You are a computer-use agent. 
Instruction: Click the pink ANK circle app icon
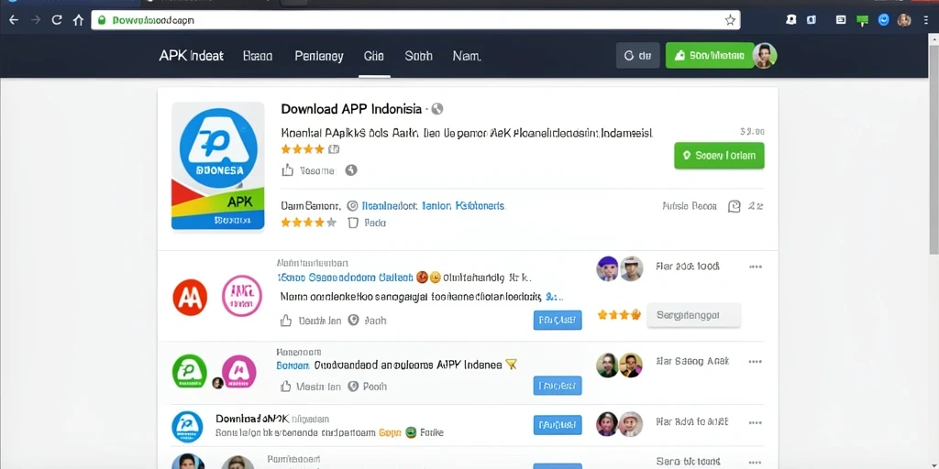(242, 296)
